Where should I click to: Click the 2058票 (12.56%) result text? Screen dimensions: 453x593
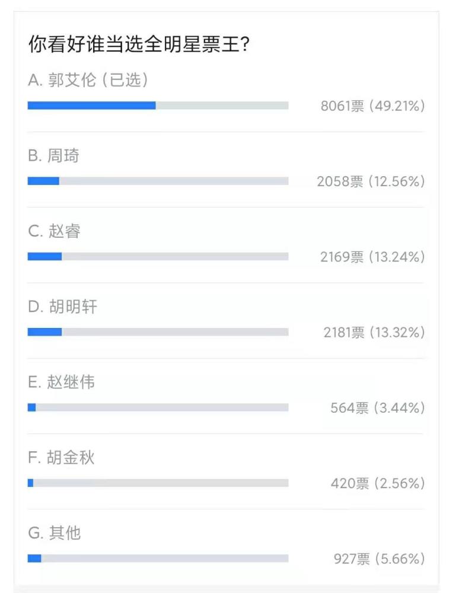click(x=371, y=181)
